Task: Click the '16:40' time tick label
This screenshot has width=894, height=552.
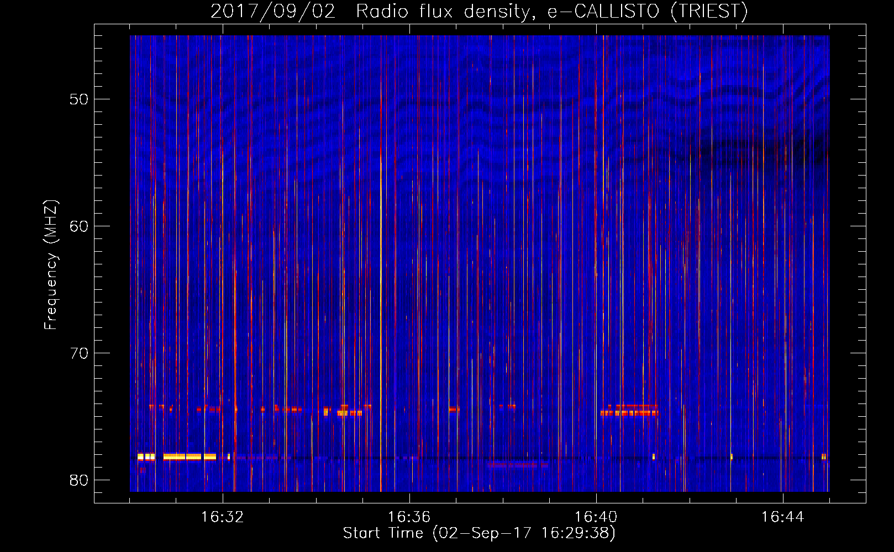Action: pos(596,517)
